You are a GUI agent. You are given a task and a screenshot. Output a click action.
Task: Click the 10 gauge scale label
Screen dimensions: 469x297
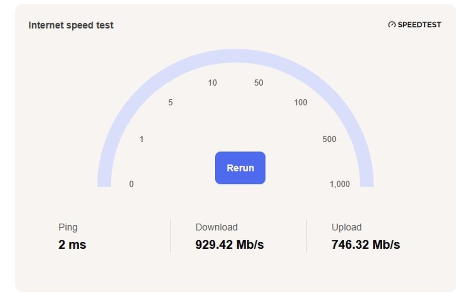(212, 83)
